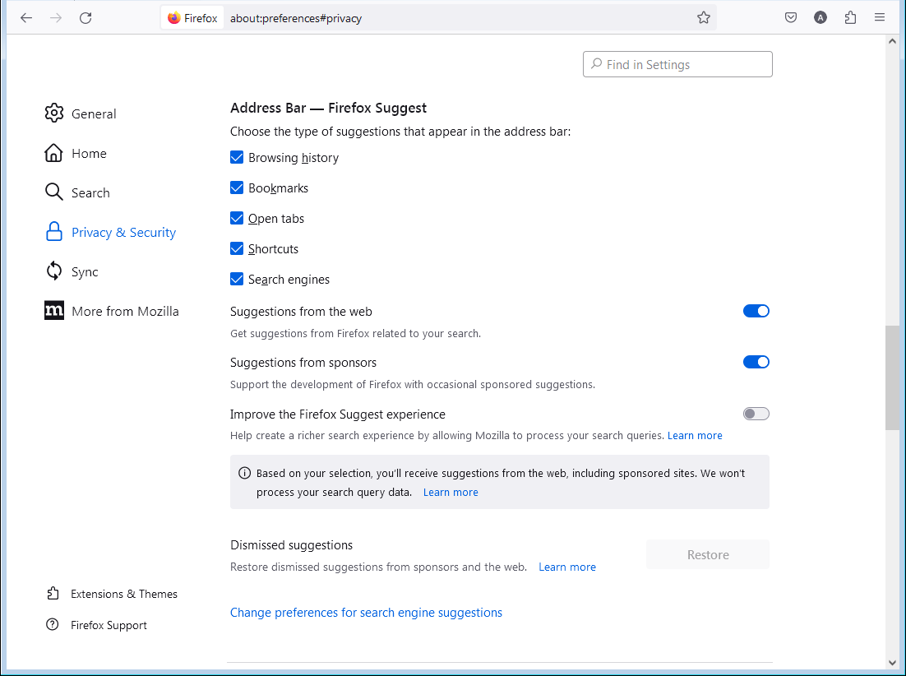Click the Mozilla 'm' logo icon
The width and height of the screenshot is (906, 676).
click(x=54, y=310)
